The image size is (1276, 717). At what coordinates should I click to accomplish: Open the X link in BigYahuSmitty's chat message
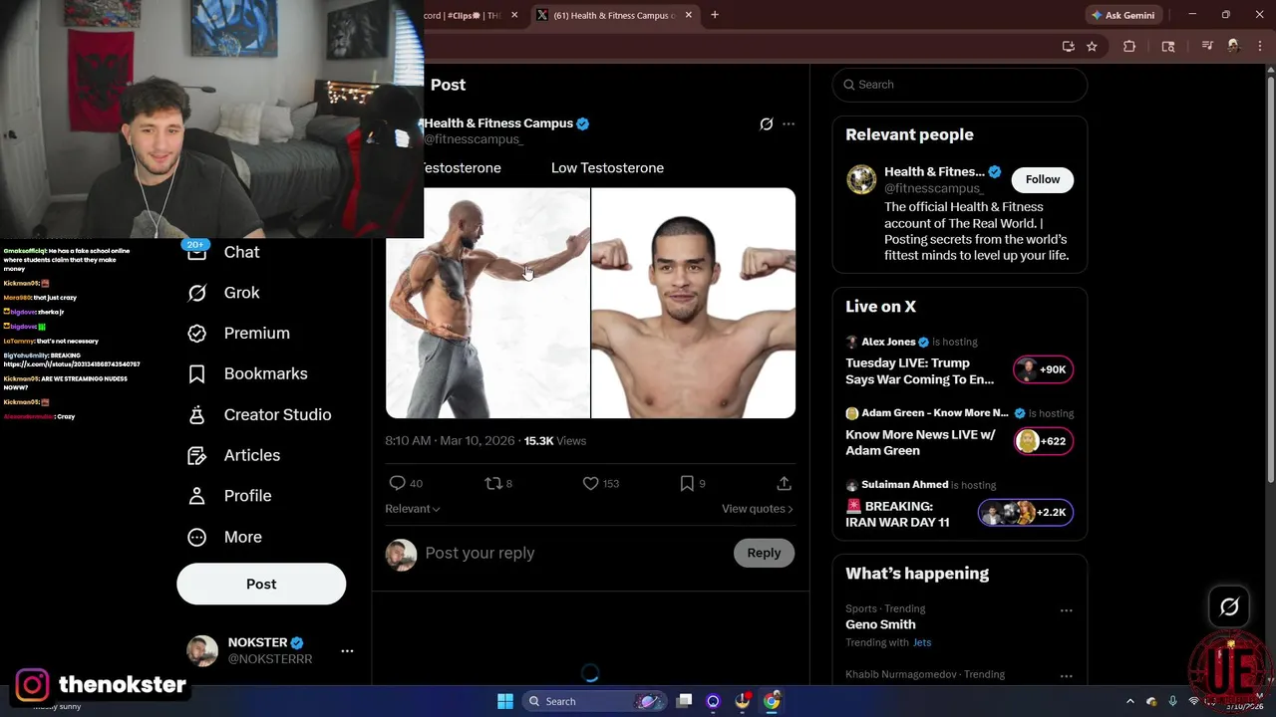[x=72, y=364]
